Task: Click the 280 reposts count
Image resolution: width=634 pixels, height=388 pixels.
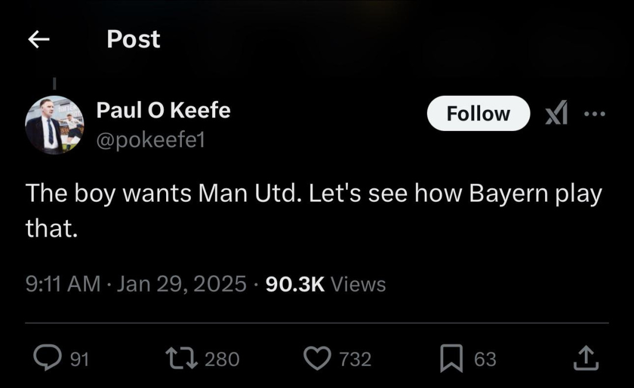Action: (222, 359)
